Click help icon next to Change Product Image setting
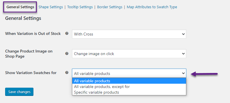The width and height of the screenshot is (230, 103). point(67,53)
